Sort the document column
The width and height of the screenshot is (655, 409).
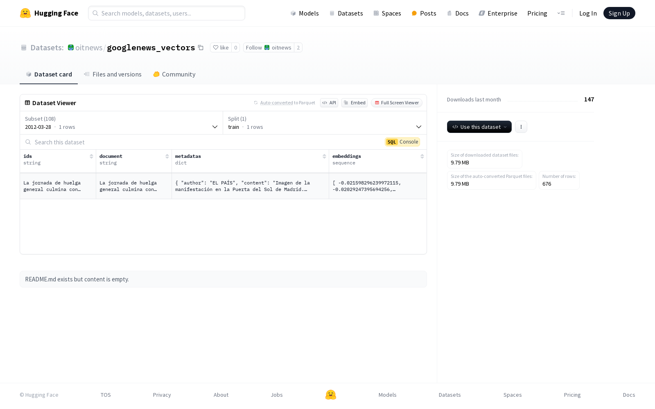167,156
